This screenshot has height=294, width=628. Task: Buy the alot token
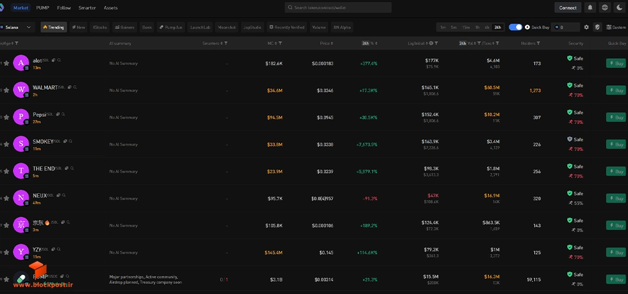(616, 63)
